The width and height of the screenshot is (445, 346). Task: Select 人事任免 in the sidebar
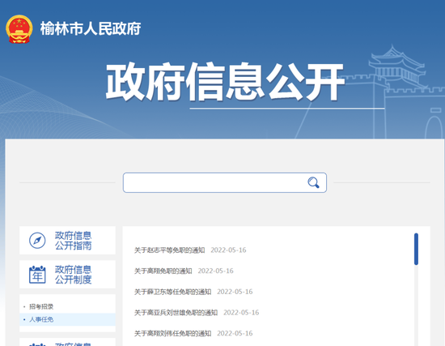pyautogui.click(x=41, y=319)
